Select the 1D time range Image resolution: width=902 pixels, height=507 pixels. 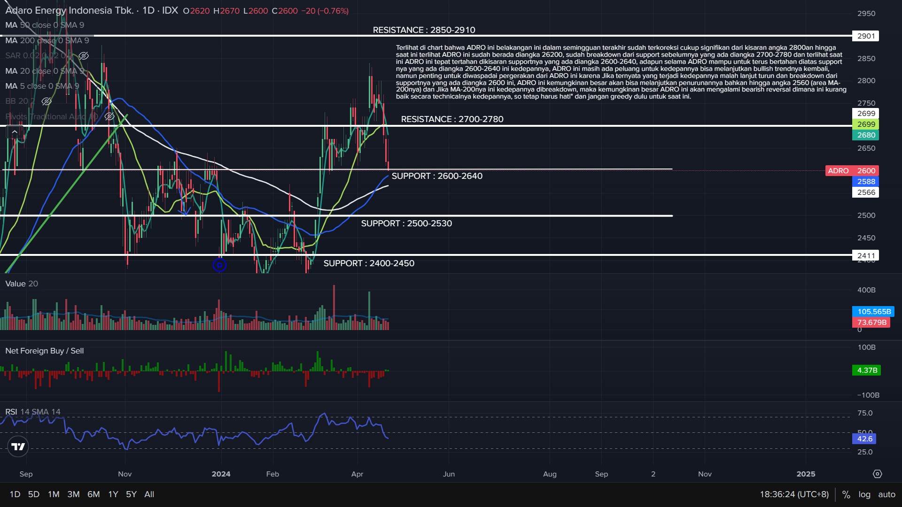(x=15, y=494)
